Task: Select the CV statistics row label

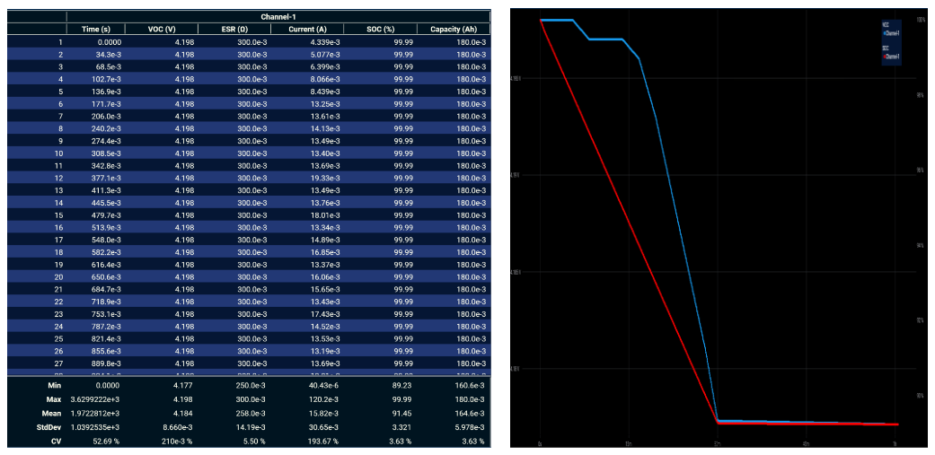Action: click(x=56, y=442)
